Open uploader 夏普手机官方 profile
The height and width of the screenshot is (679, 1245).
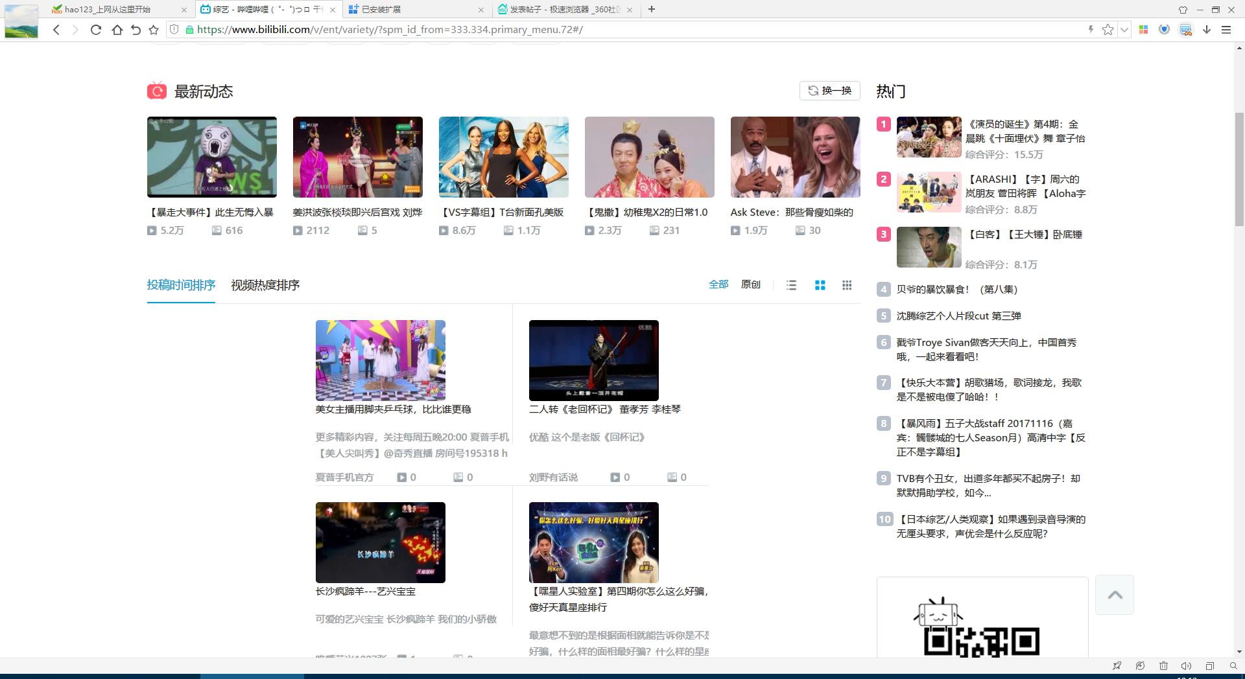344,478
